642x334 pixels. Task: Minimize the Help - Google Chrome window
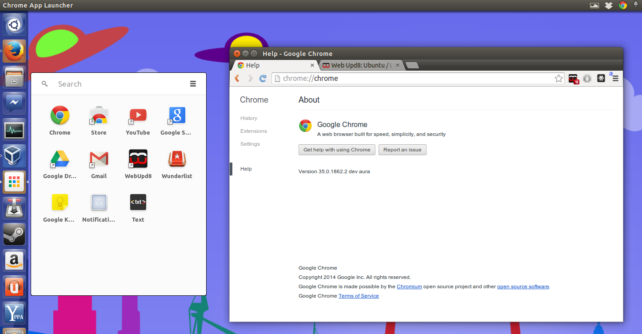pos(245,54)
